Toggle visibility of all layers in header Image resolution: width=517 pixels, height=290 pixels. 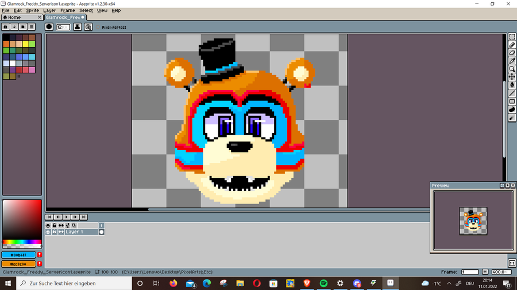point(48,226)
